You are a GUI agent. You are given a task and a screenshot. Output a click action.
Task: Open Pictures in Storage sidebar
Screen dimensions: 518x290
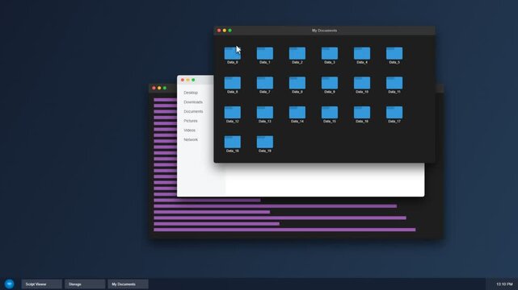coord(191,121)
